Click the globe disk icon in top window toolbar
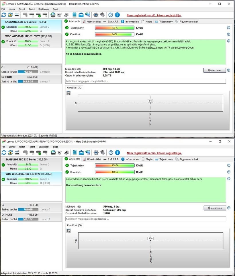The height and width of the screenshot is (276, 235). [53, 15]
